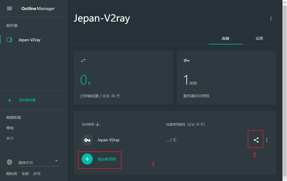287x181 pixels.
Task: Select the Jepan-V2ray server in sidebar
Action: 34,40
